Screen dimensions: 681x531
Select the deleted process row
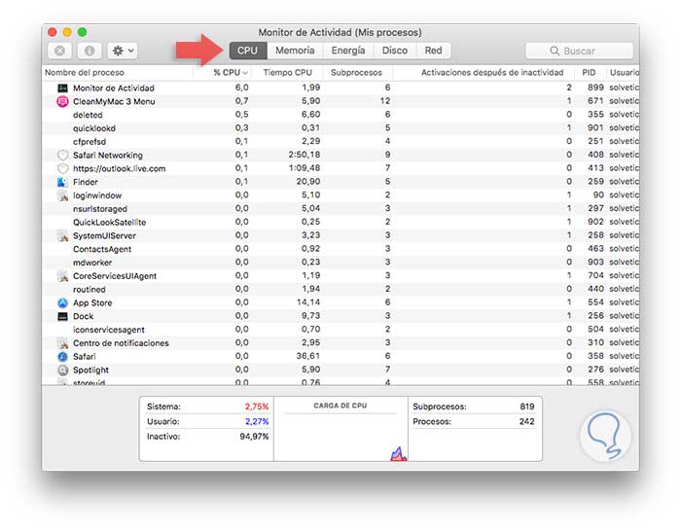(x=340, y=115)
